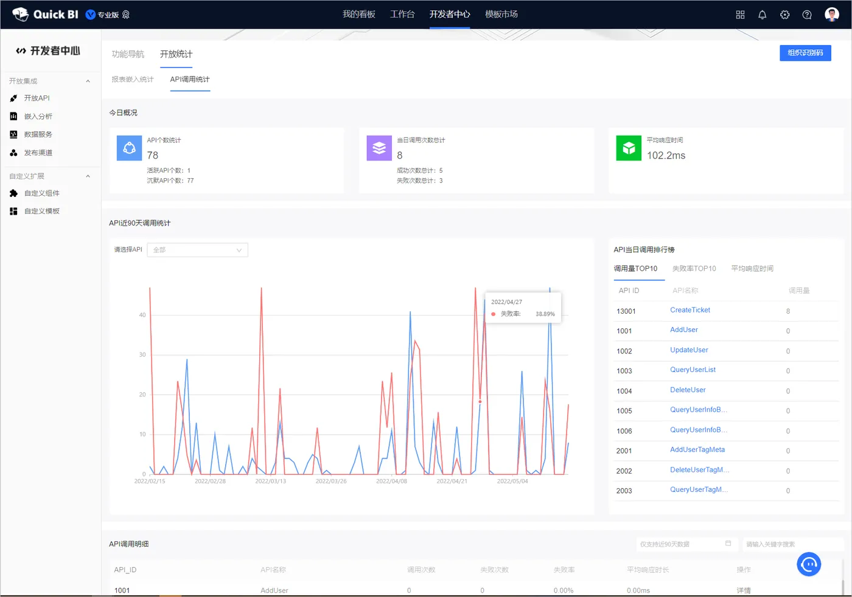Click the 102.2ms response time value
This screenshot has height=597, width=852.
click(666, 156)
